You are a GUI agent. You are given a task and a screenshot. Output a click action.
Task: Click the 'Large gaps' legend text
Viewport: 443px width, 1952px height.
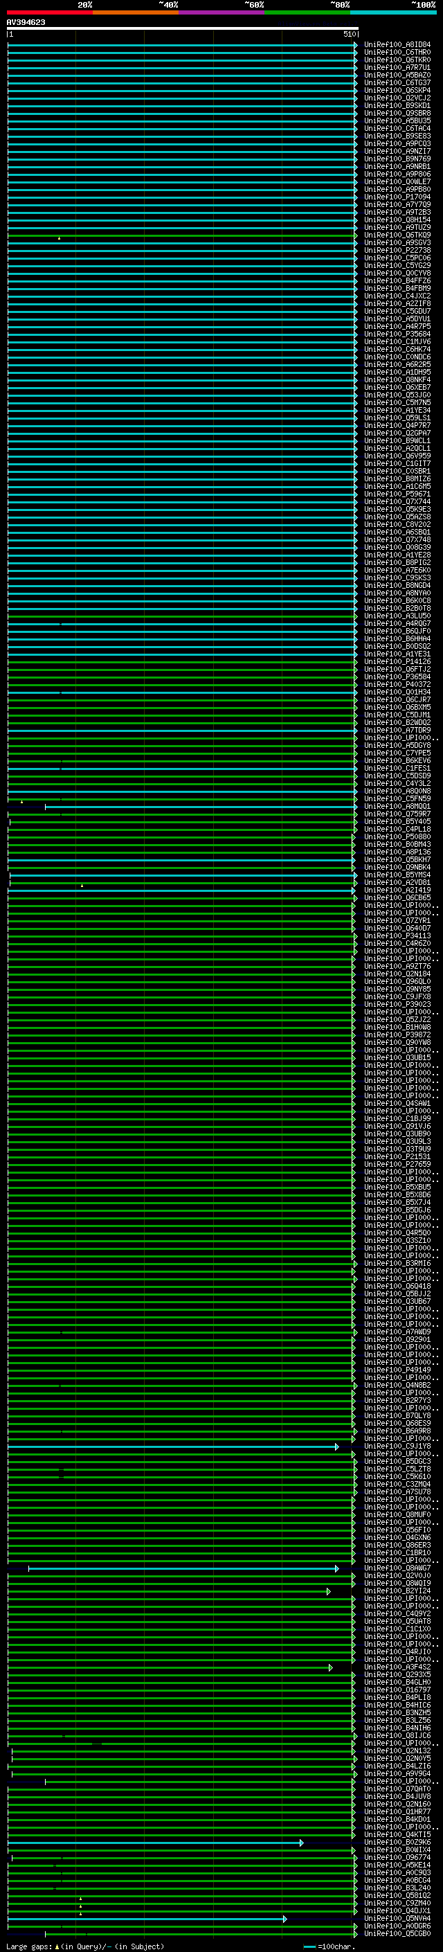[29, 1946]
